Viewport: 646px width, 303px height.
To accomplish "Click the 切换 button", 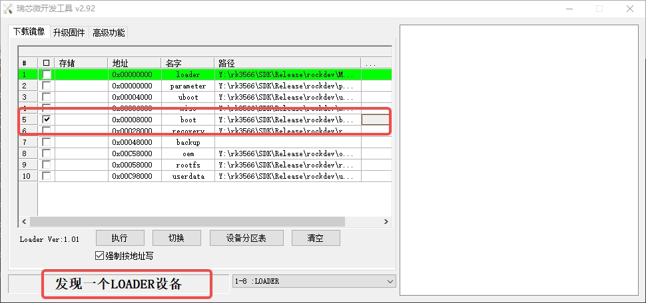I will (176, 238).
